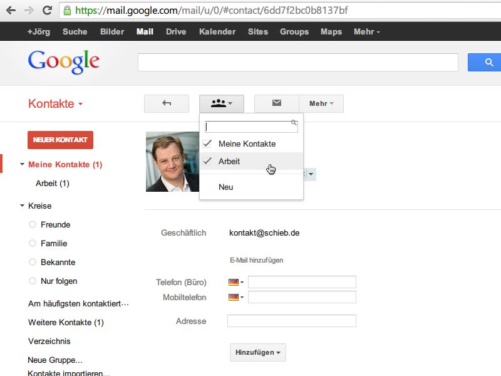The image size is (501, 376).
Task: Uncheck Arbeit in group menu
Action: [x=207, y=161]
